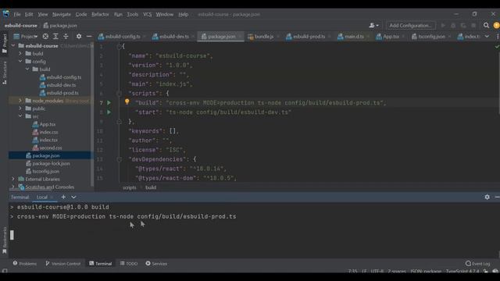Screen dimensions: 500x281
Task: Hide the Project panel with the minus icon
Action: point(89,37)
